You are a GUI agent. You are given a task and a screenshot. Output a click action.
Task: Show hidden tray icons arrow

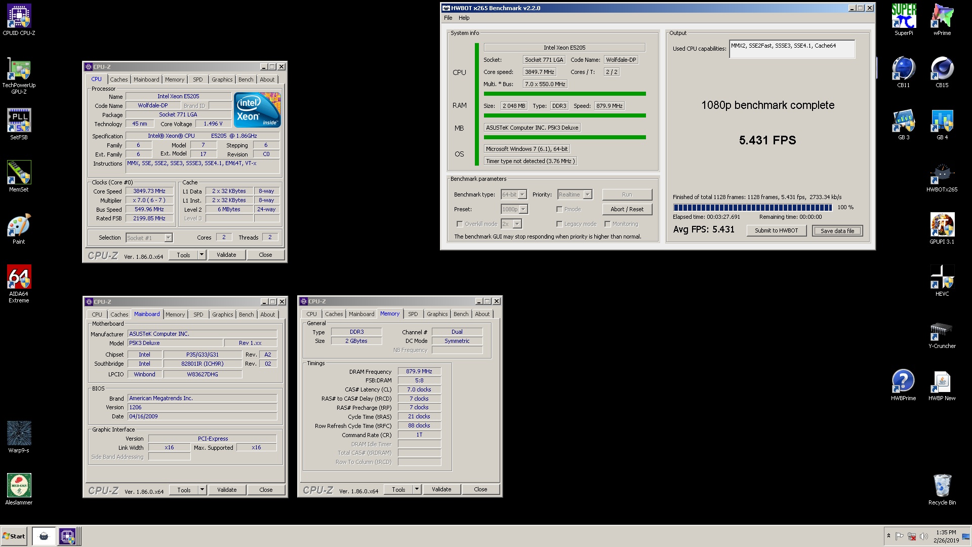(x=888, y=536)
